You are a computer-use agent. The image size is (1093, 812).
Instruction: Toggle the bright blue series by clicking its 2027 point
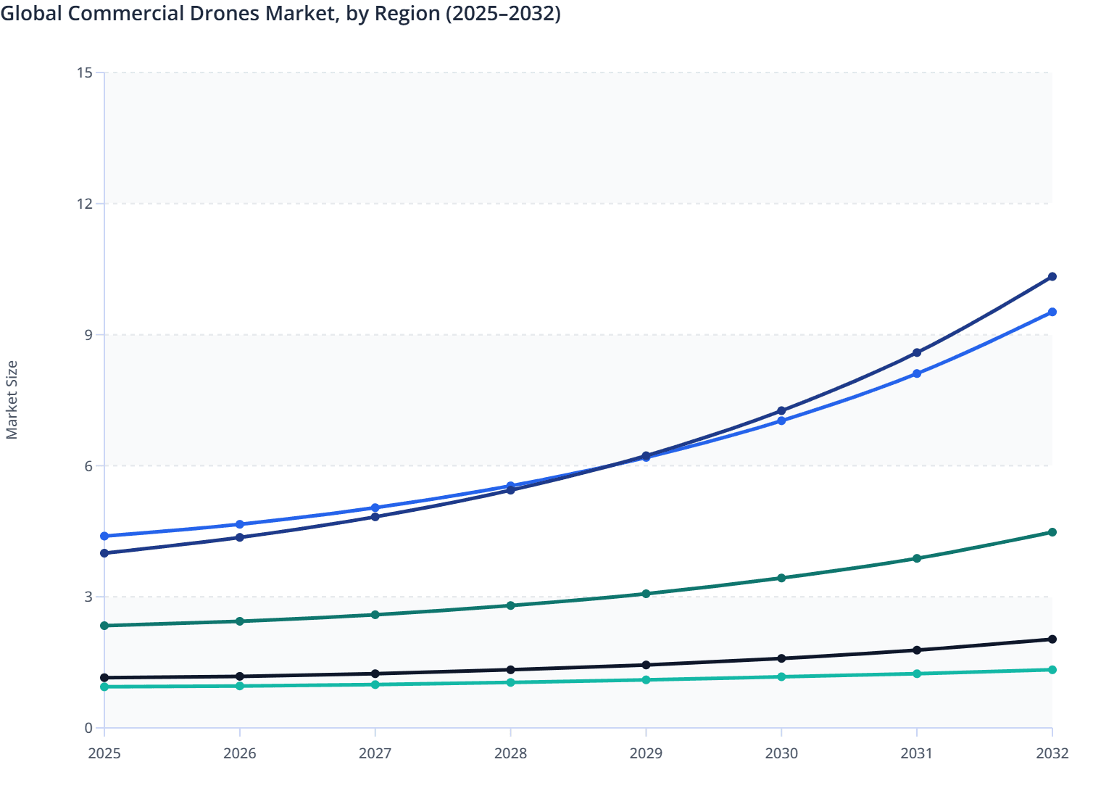(x=375, y=506)
